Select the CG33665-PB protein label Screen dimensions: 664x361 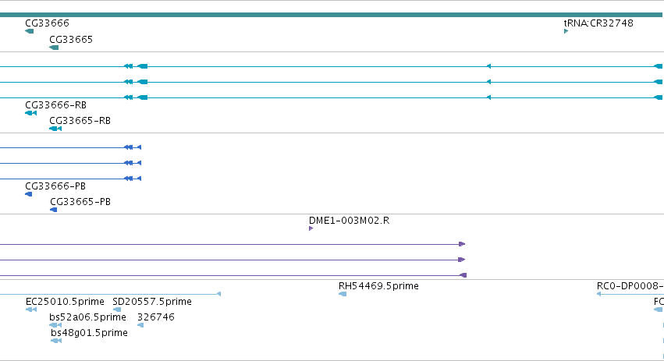tap(80, 202)
